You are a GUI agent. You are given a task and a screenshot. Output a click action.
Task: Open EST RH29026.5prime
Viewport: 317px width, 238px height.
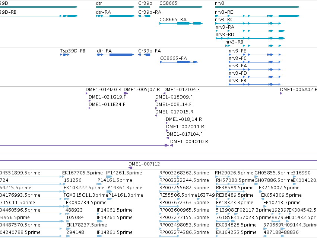(222, 177)
